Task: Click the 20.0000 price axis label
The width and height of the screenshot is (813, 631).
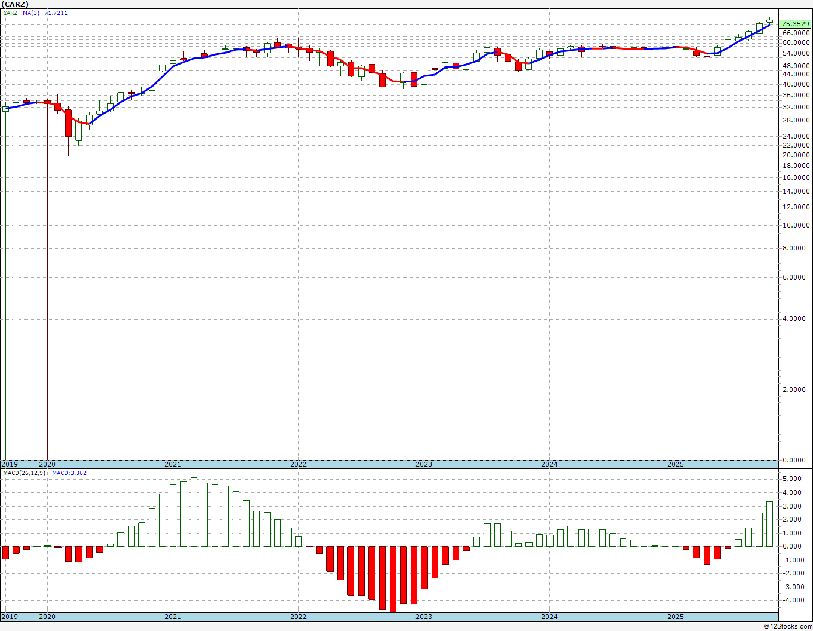Action: point(797,155)
